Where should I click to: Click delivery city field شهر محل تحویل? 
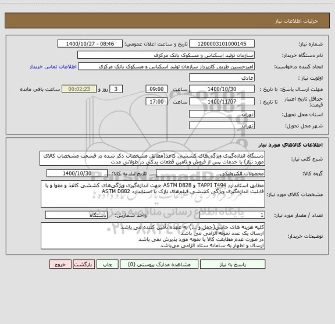222,125
